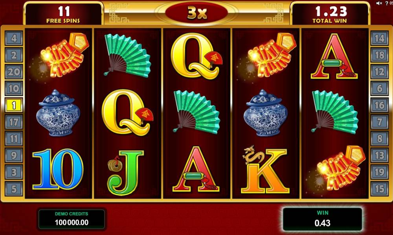Select payline 17 marker

(14, 122)
